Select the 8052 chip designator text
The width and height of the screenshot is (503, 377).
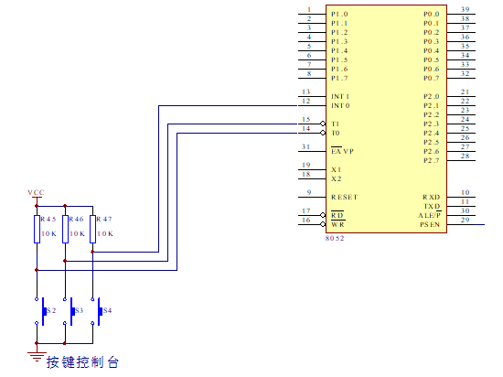[335, 238]
